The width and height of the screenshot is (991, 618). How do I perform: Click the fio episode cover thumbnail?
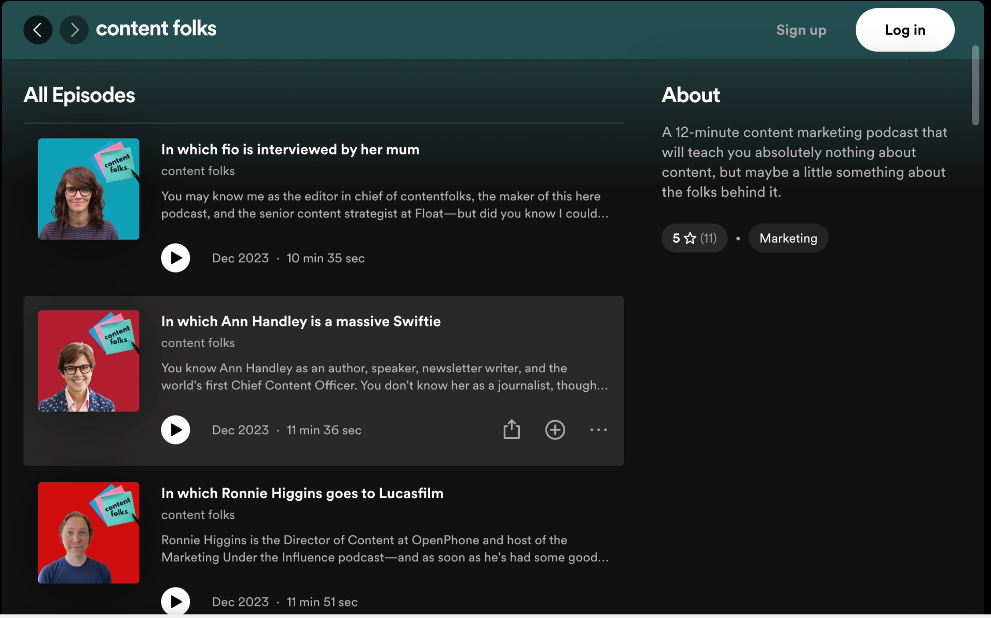(x=88, y=189)
